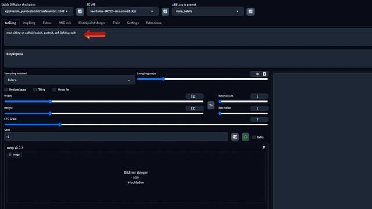Open the Extensions tab
Screen dimensions: 372x209
(x=153, y=23)
